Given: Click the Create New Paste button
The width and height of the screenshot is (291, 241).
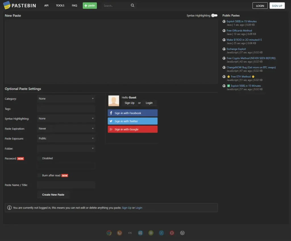Looking at the screenshot, I should tap(53, 195).
